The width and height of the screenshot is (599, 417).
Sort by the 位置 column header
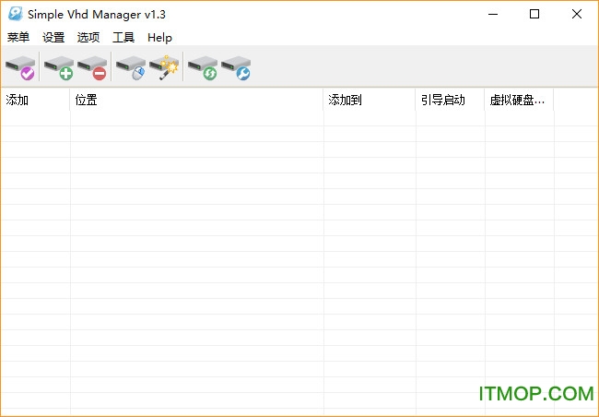196,100
